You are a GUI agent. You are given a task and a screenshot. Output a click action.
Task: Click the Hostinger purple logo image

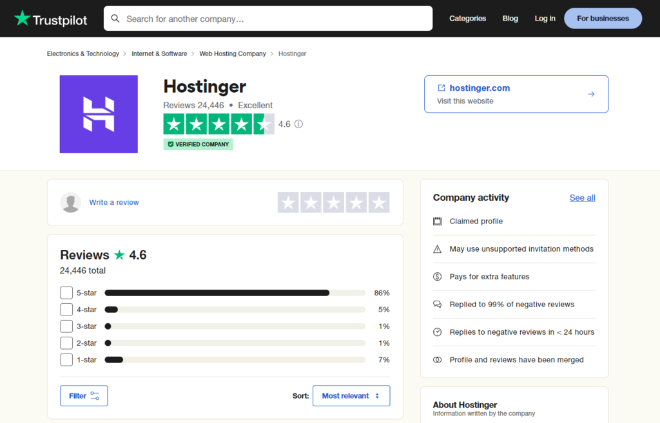point(99,114)
